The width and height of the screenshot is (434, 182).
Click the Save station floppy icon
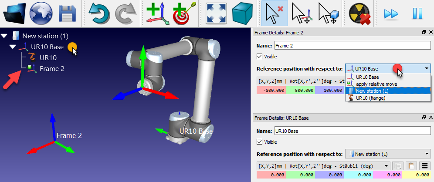pyautogui.click(x=68, y=13)
